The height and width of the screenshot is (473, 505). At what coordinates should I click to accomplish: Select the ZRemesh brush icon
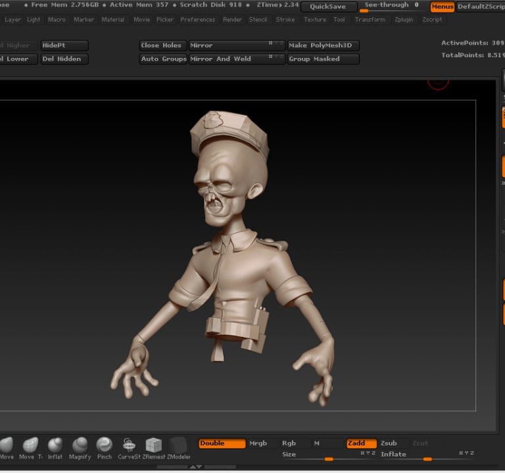click(154, 445)
